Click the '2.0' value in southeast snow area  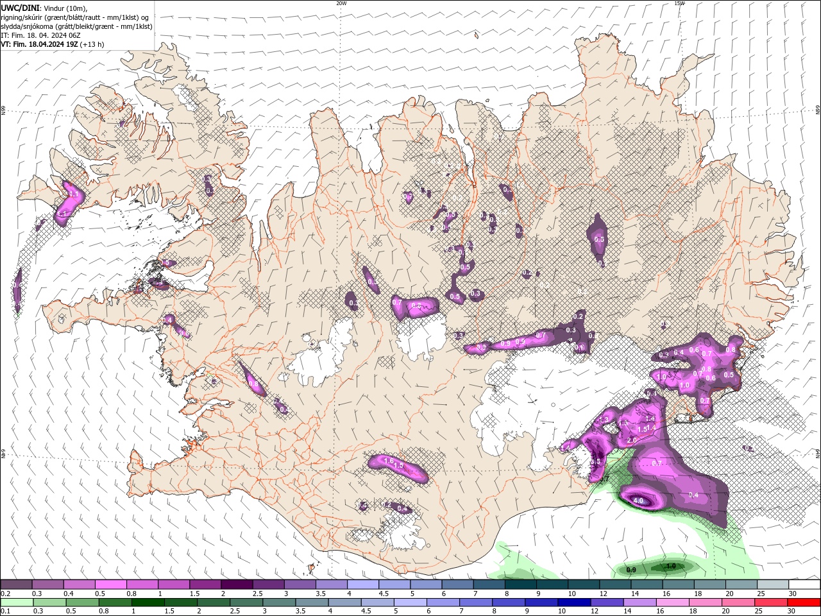632,440
